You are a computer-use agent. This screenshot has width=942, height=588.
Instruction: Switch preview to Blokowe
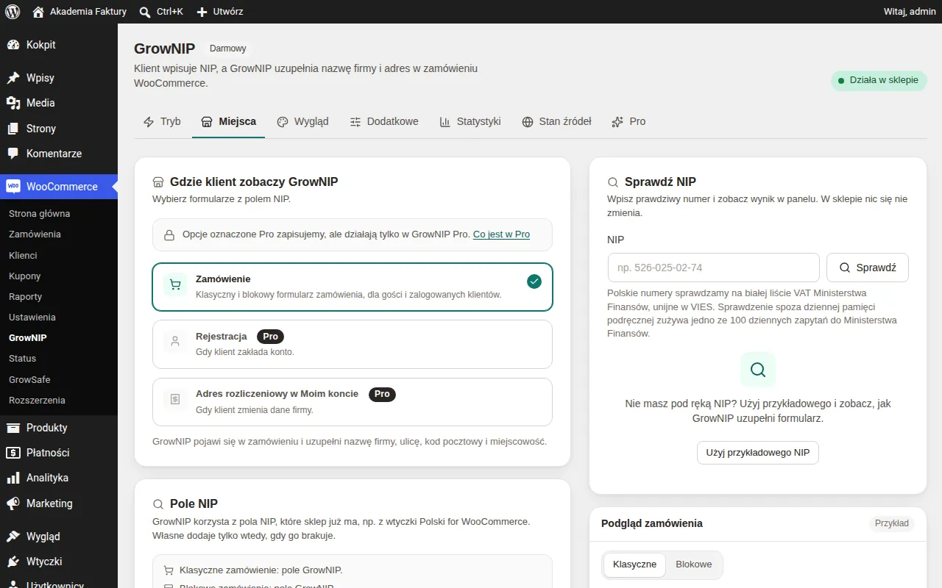tap(694, 564)
